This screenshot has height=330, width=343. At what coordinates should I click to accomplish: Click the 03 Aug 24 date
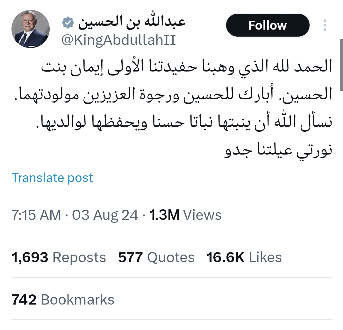point(105,215)
